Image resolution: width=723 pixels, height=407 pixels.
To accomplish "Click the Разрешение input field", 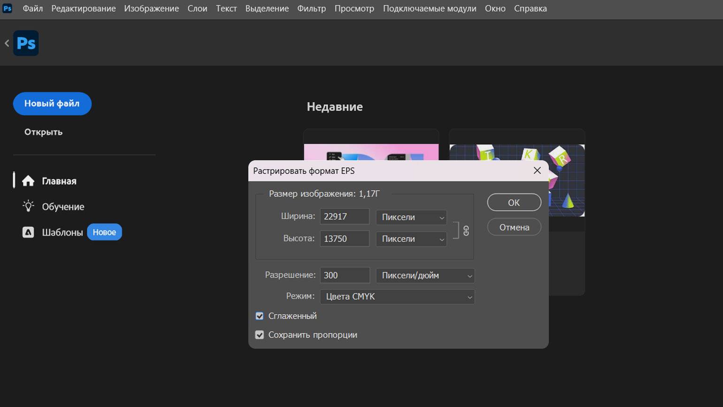I will pos(345,275).
